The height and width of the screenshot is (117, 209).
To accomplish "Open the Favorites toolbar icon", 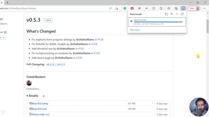I will (169, 8).
